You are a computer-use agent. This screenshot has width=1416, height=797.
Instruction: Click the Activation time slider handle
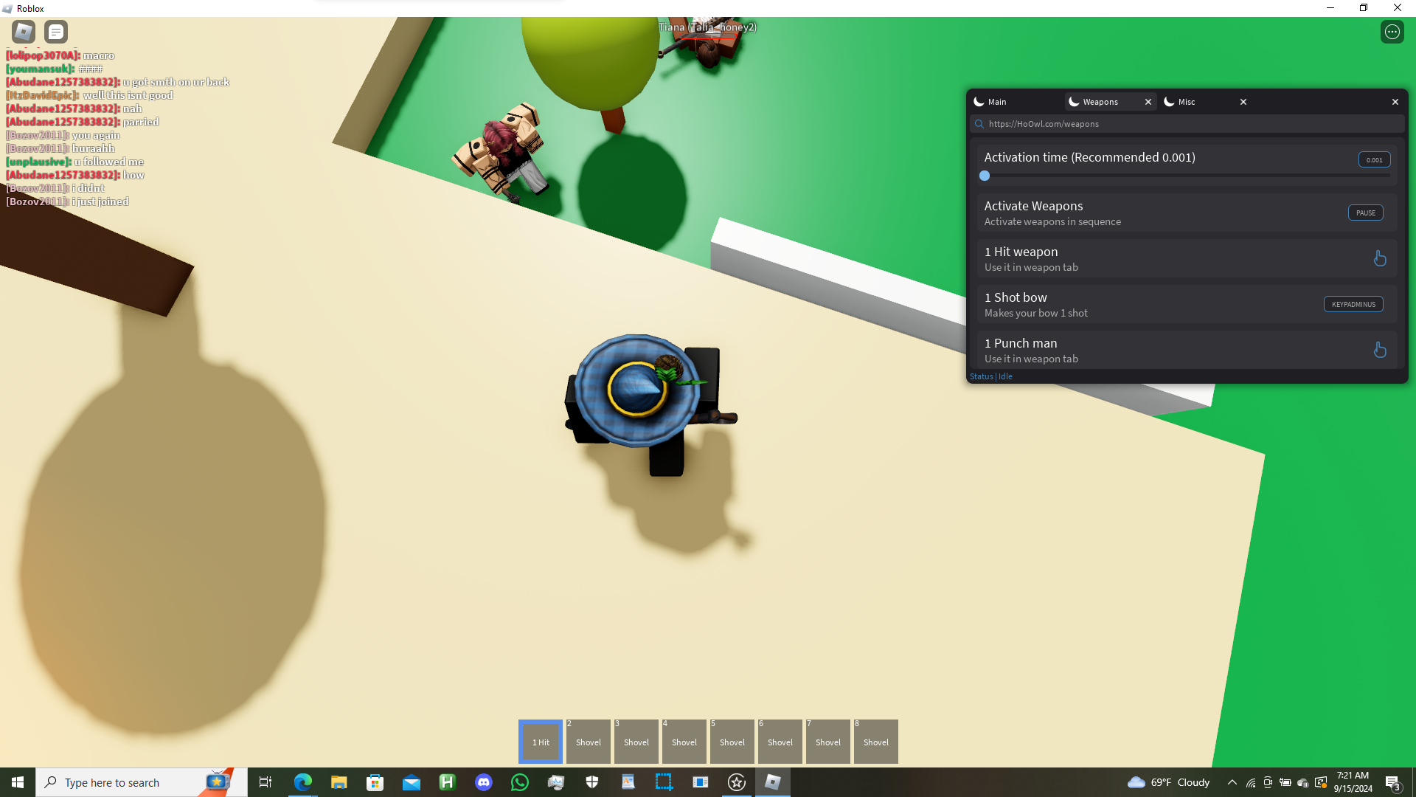tap(985, 176)
